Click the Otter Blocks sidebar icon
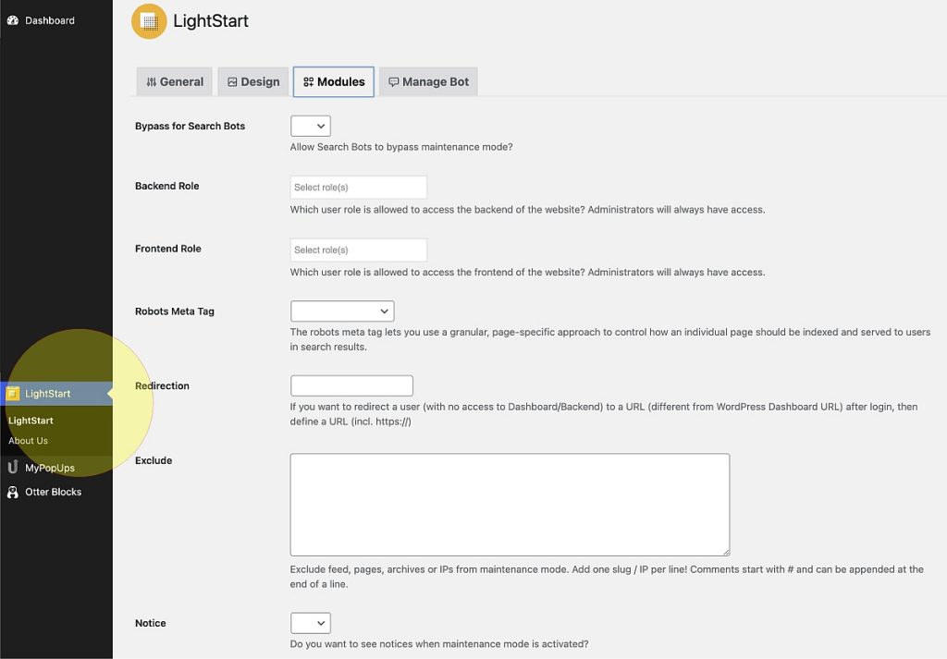Image resolution: width=947 pixels, height=659 pixels. pos(11,492)
